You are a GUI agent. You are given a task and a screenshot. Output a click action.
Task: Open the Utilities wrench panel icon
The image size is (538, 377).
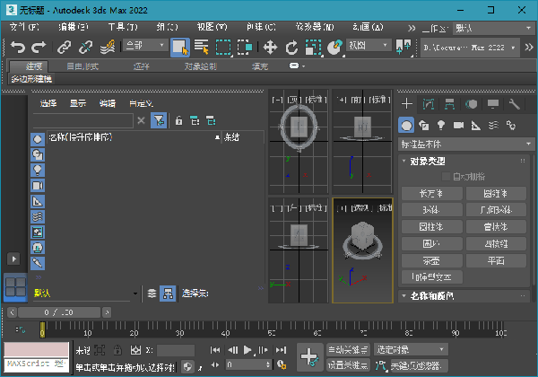coord(515,105)
